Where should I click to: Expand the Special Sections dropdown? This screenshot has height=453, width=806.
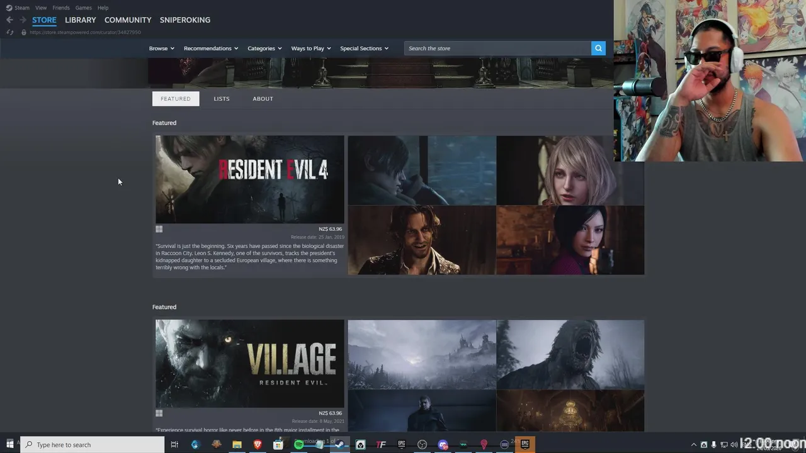click(x=364, y=48)
